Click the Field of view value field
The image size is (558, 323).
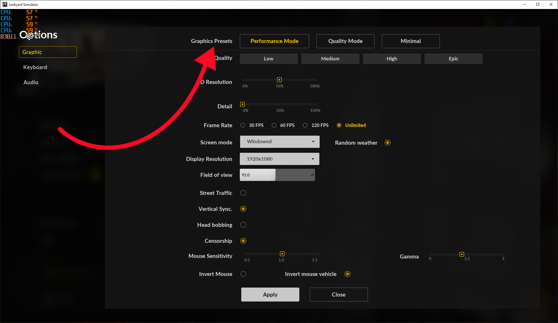click(258, 175)
